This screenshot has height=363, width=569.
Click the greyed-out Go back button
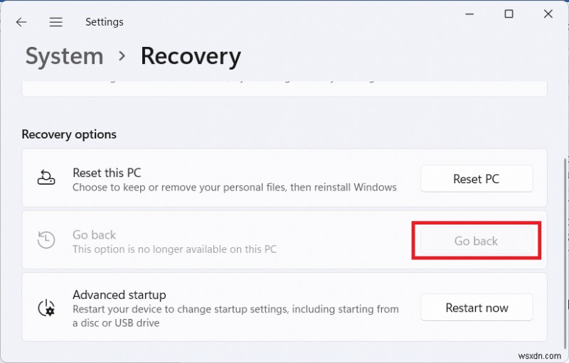pyautogui.click(x=476, y=241)
